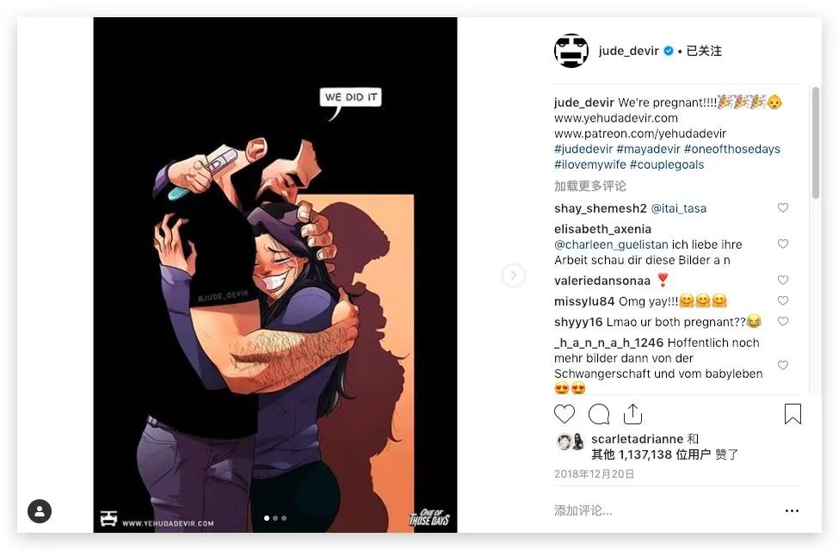Go to next image with arrow
Image resolution: width=839 pixels, height=550 pixels.
(514, 275)
